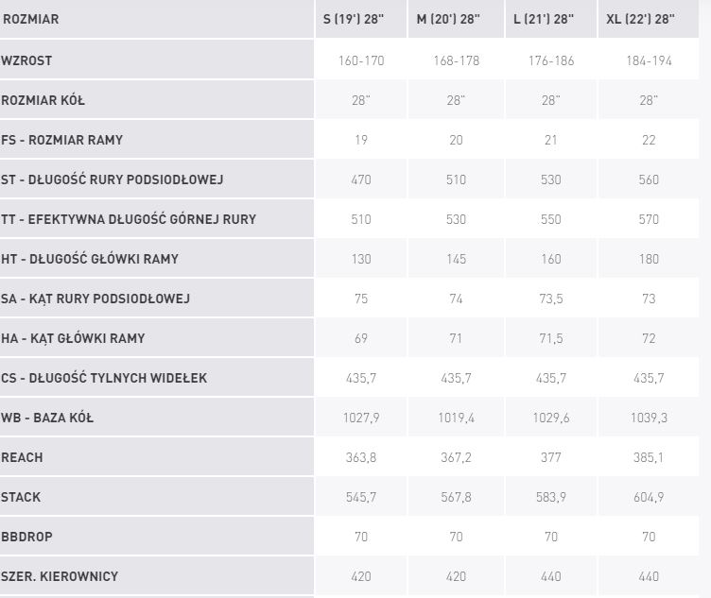The width and height of the screenshot is (711, 598).
Task: Click the REACH row label
Action: pyautogui.click(x=23, y=457)
